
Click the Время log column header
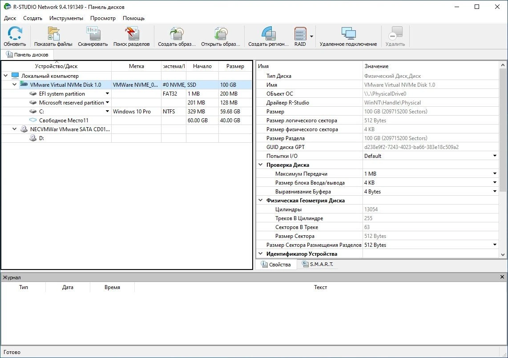[112, 287]
